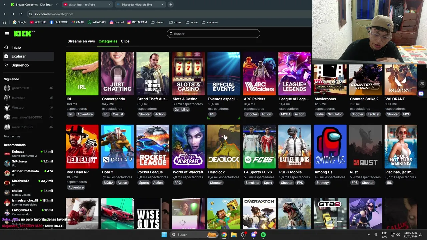Click the home icon next to Inicio

[x=6, y=47]
